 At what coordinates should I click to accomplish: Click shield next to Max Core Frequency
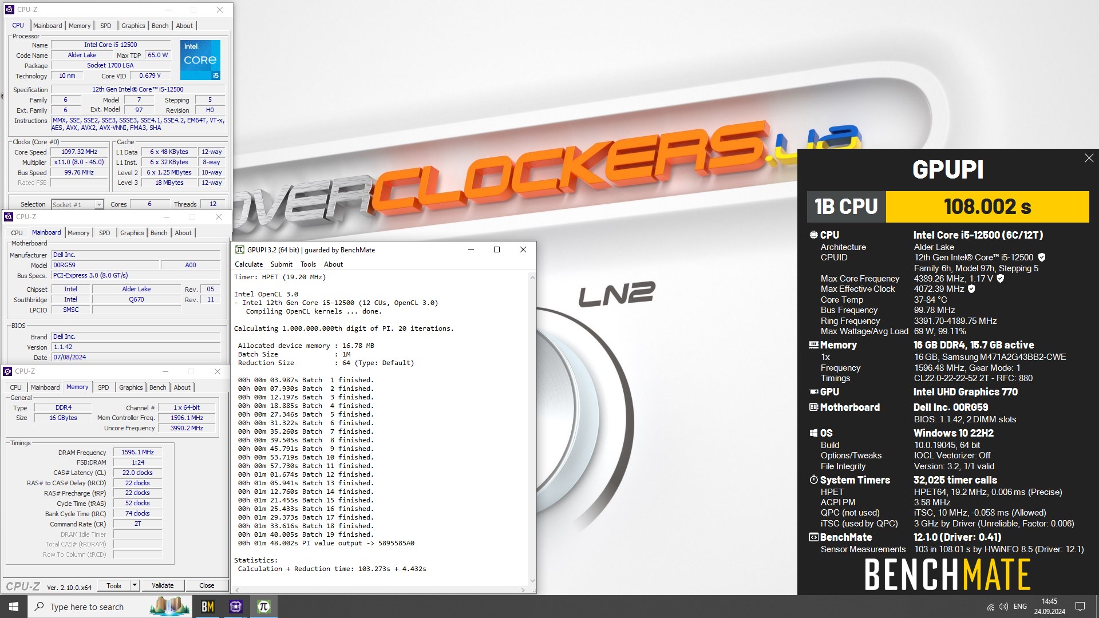tap(1001, 279)
